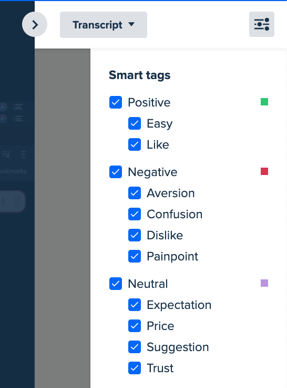Toggle the Expectation checkbox
The image size is (287, 388).
pos(135,305)
